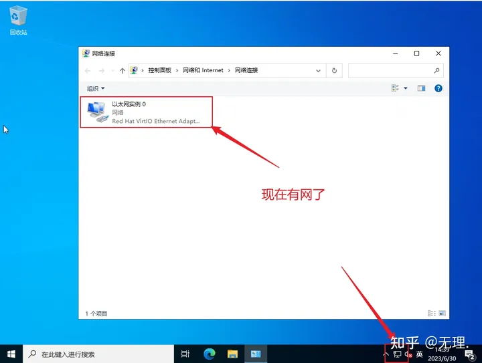
Task: Open the Recycle Bin desktop icon
Action: [18, 21]
